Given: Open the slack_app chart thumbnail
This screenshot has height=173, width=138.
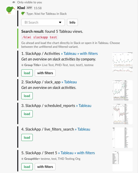Looking at the screenshot, I should pyautogui.click(x=123, y=90).
